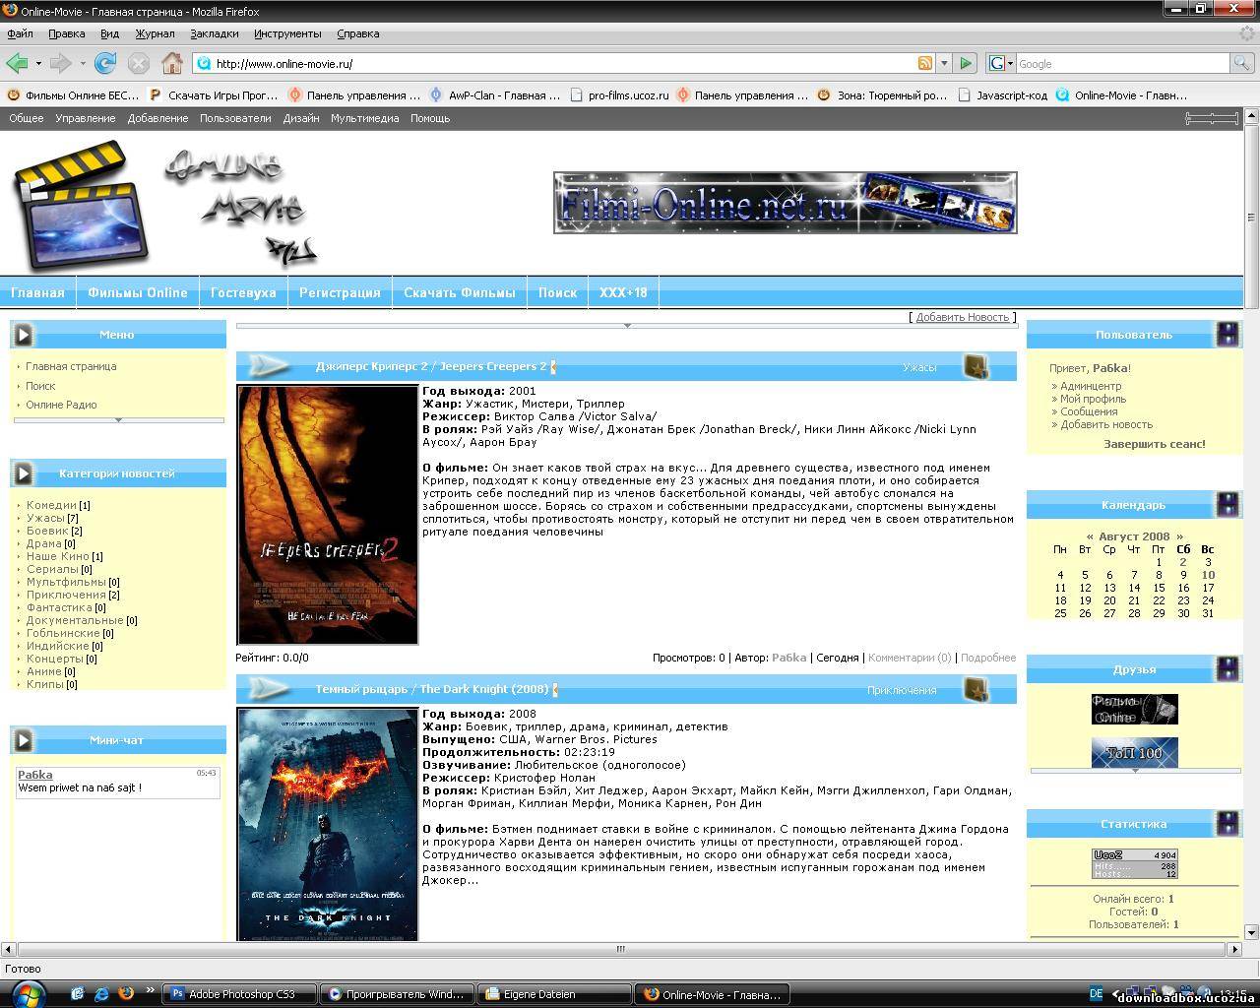Open the Журнал menu
This screenshot has width=1260, height=1008.
pyautogui.click(x=155, y=33)
